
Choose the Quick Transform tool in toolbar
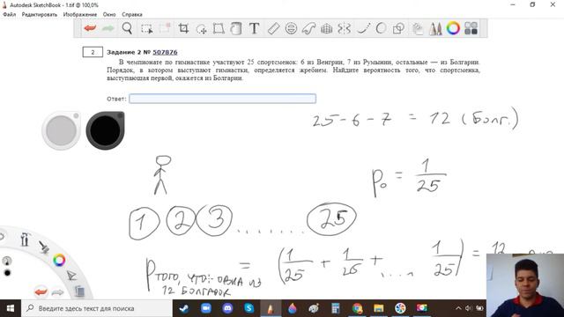pos(165,28)
